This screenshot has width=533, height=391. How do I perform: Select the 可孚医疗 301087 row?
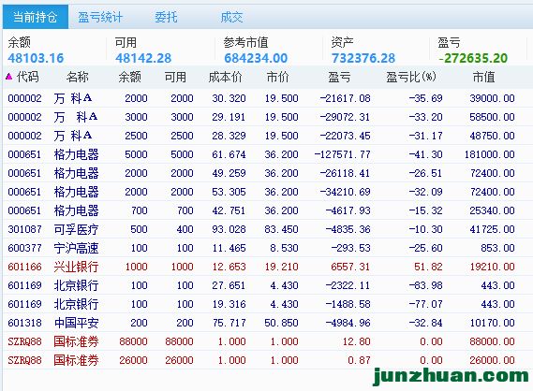(261, 229)
